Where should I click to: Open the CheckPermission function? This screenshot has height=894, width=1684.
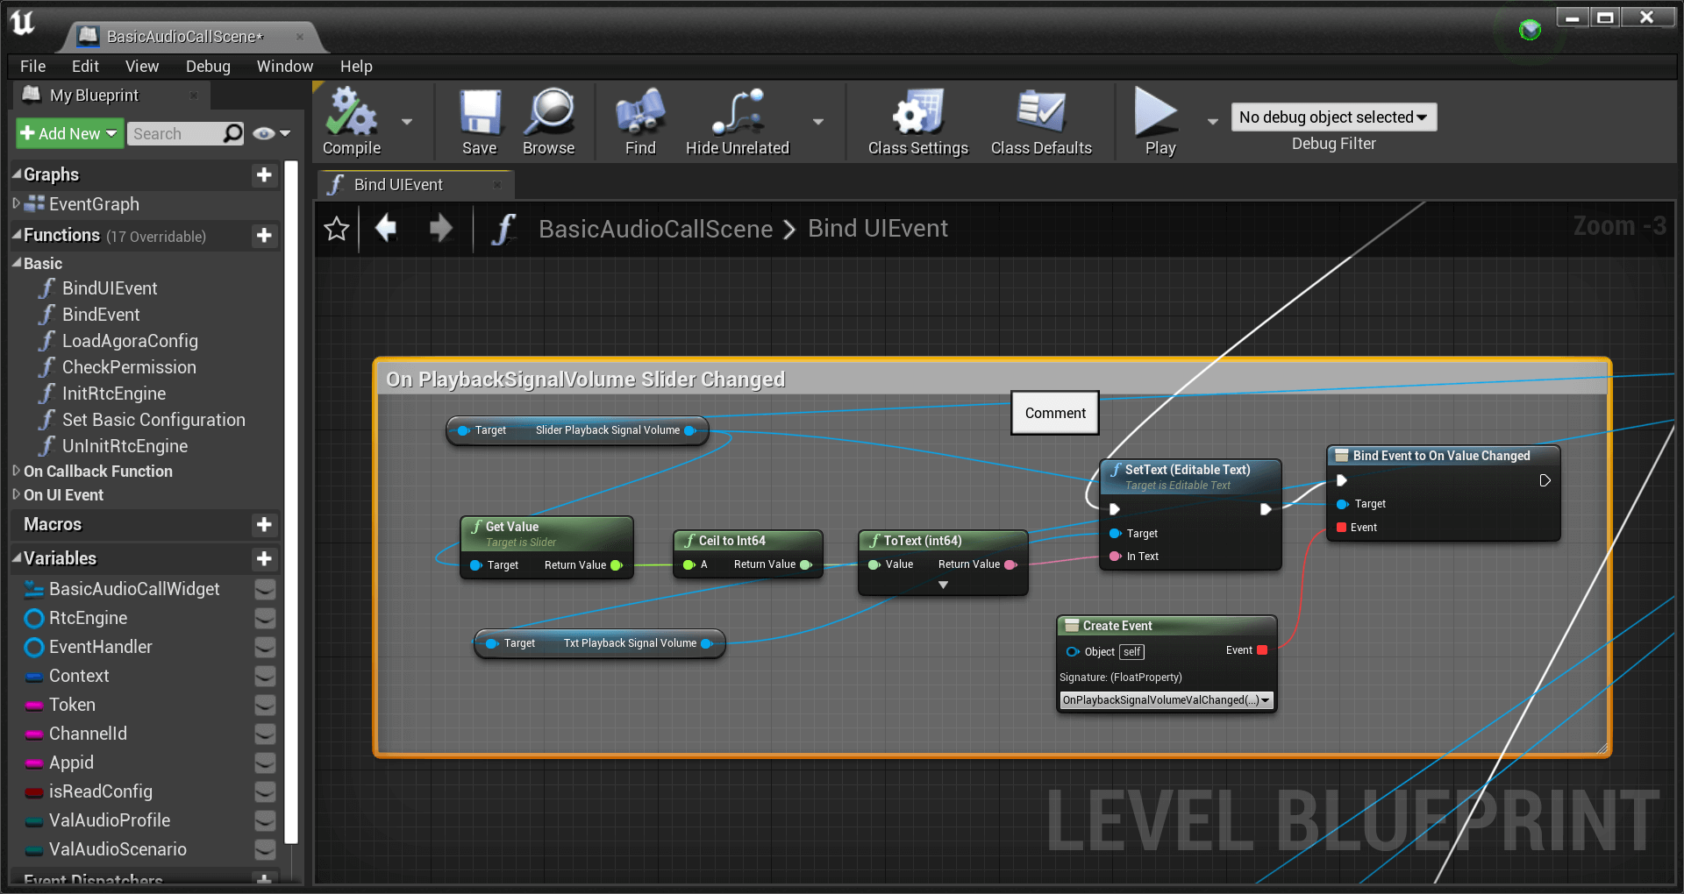129,367
